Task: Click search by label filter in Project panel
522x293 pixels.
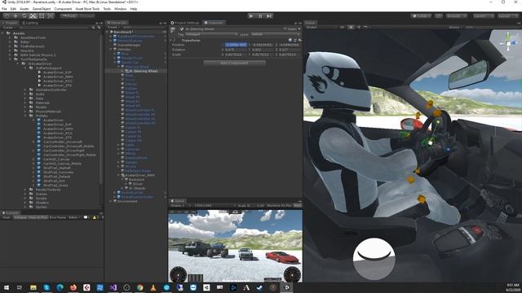Action: tap(99, 28)
